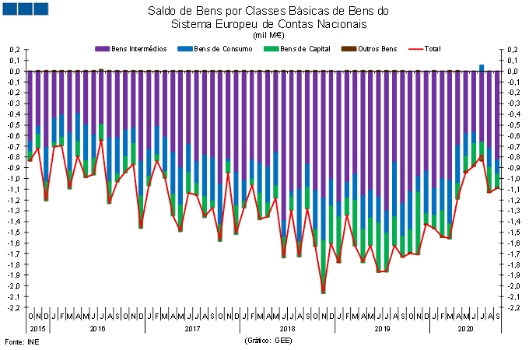Click the year label 2020
Image resolution: width=529 pixels, height=350 pixels.
pos(465,328)
